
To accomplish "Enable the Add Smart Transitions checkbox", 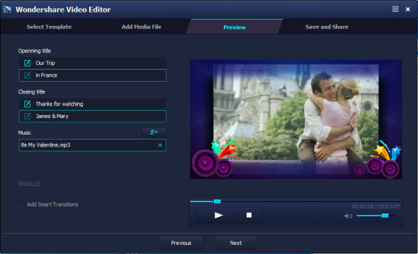I will (22, 204).
